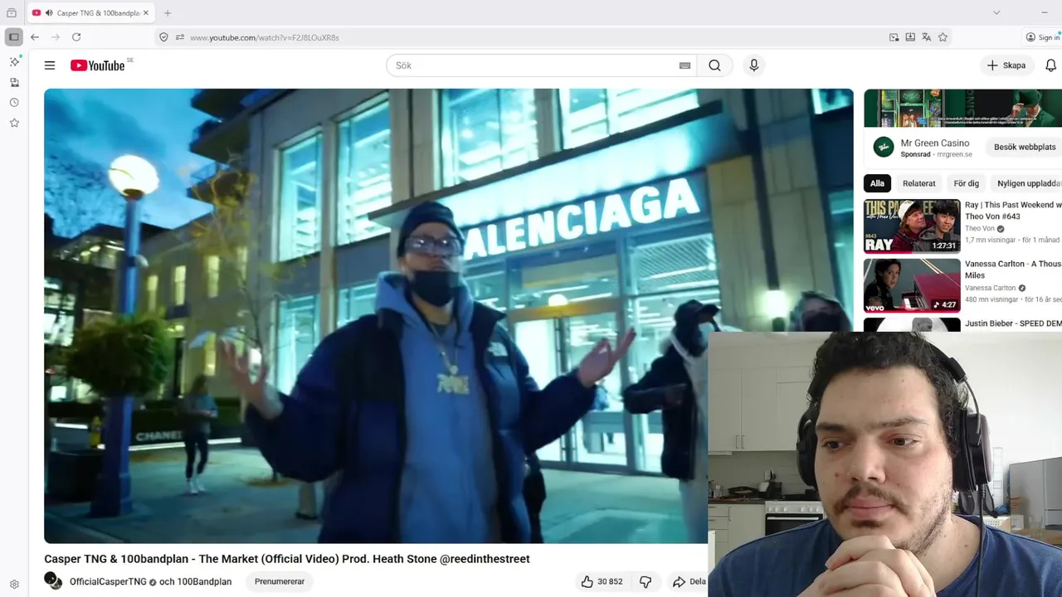
Task: Close the Casper TNG tab
Action: click(x=146, y=13)
